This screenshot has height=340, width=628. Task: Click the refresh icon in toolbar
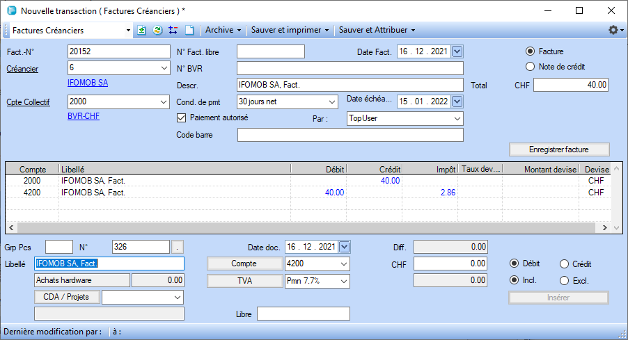[x=157, y=31]
